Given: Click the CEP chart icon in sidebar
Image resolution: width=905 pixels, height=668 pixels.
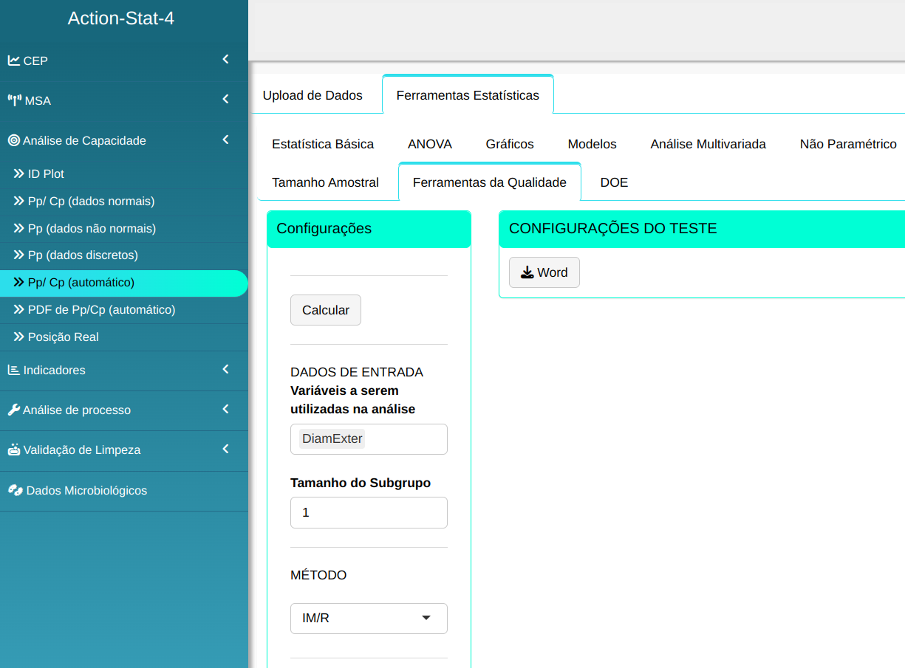Looking at the screenshot, I should click(14, 61).
